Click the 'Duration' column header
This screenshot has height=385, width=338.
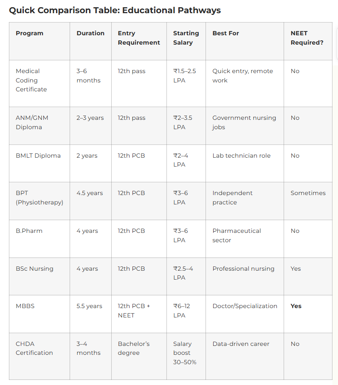[x=90, y=33]
